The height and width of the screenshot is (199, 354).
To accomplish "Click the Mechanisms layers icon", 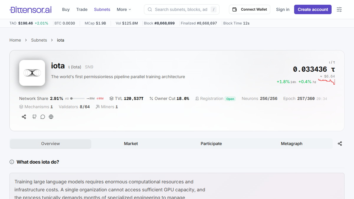I will [x=21, y=107].
